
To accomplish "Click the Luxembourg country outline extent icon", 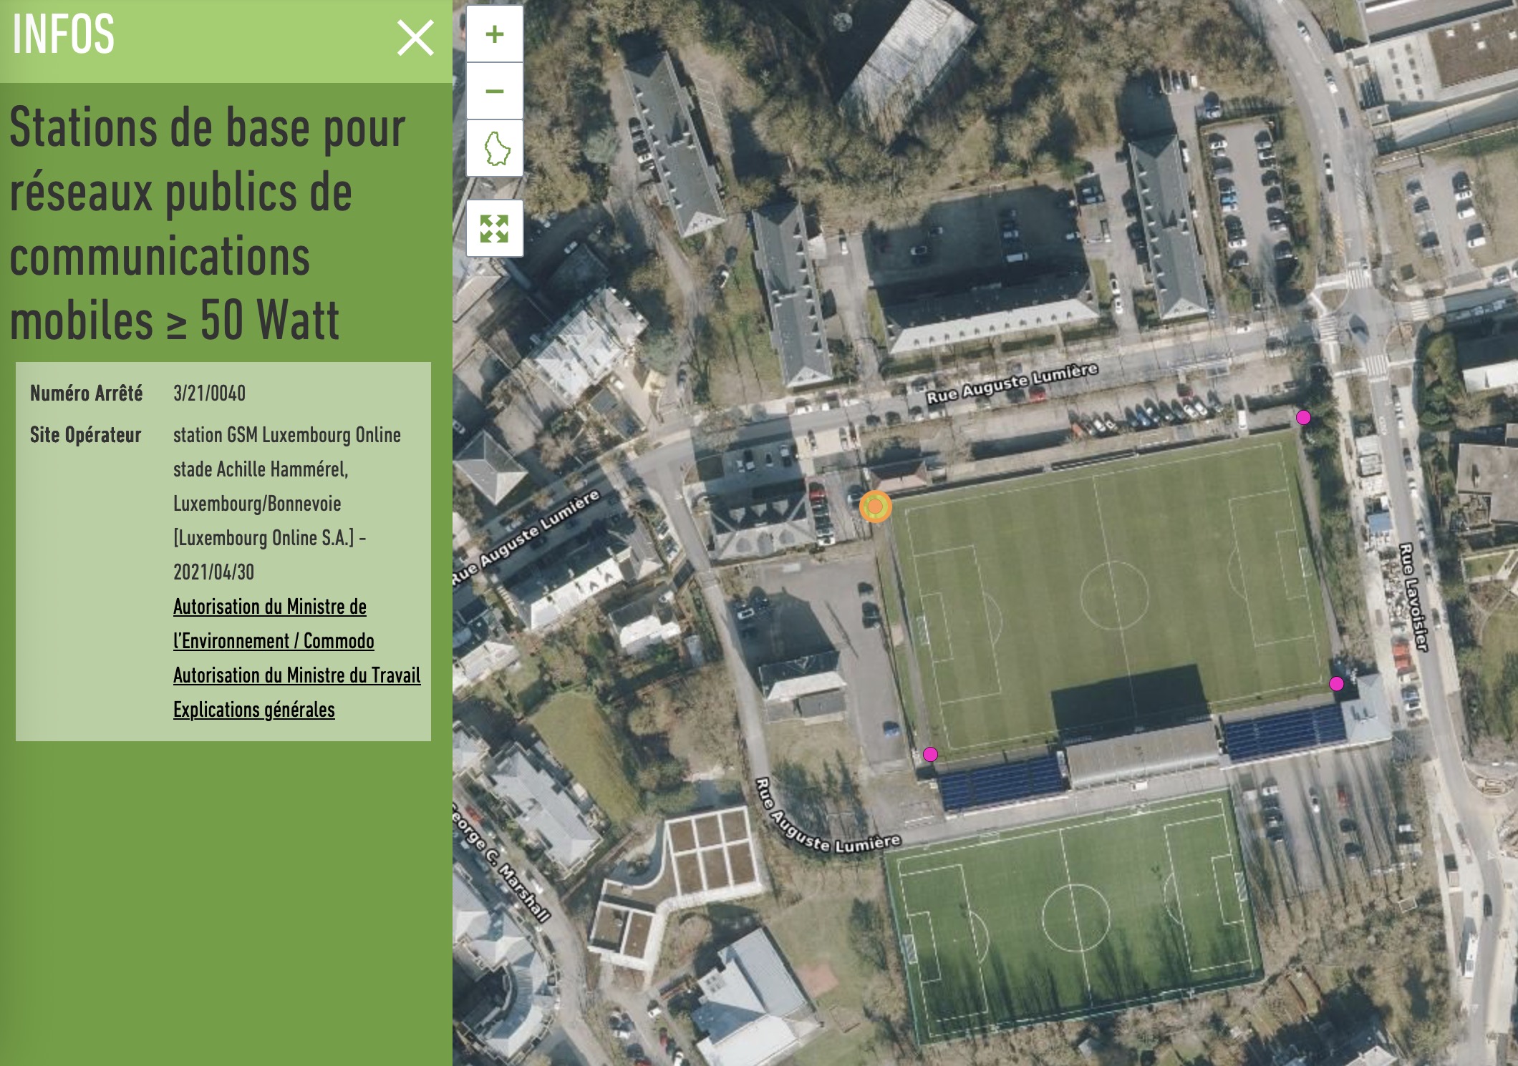I will (x=495, y=148).
